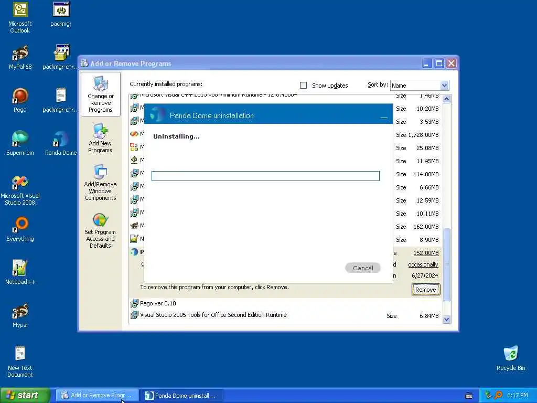
Task: Select the Panda Dome desktop shortcut
Action: coord(61,143)
